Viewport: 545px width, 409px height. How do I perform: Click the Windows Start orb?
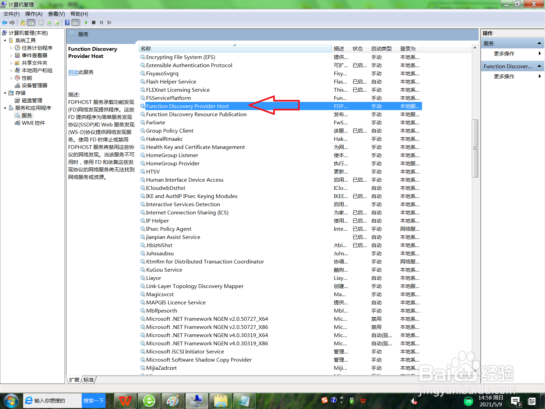tap(11, 401)
